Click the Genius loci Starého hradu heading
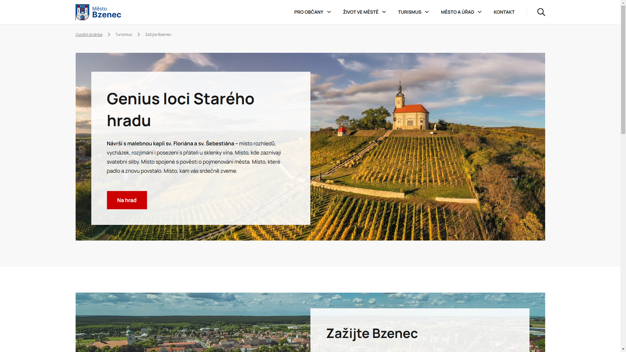This screenshot has height=352, width=626. pyautogui.click(x=180, y=110)
